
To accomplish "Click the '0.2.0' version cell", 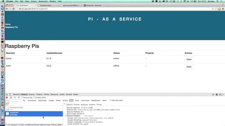I will coord(49,66).
